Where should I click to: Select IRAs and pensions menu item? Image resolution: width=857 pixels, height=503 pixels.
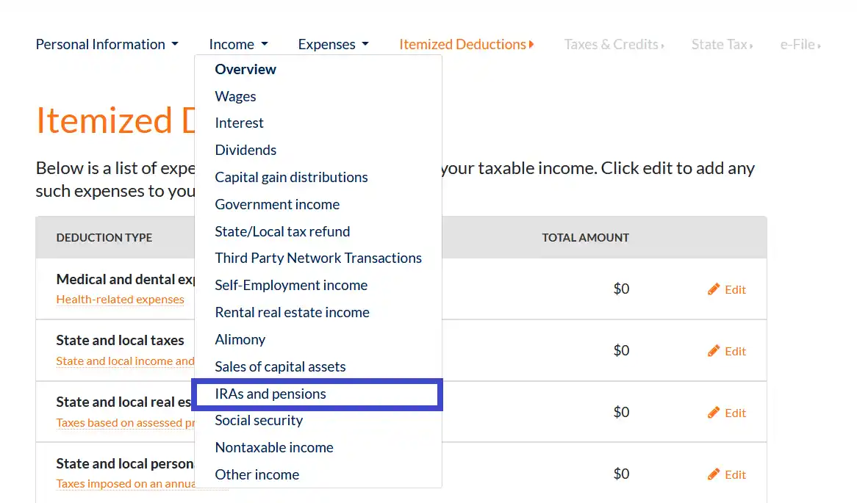270,394
